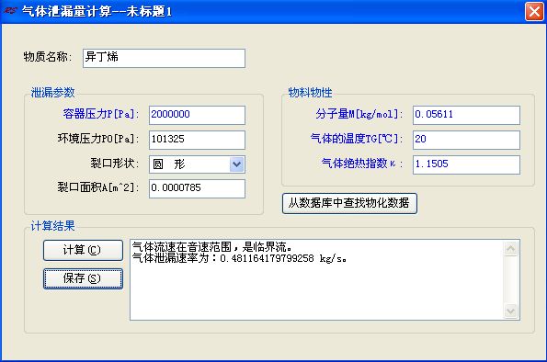Click the 气体绝热指数 κ label
547x362 pixels.
click(x=362, y=164)
